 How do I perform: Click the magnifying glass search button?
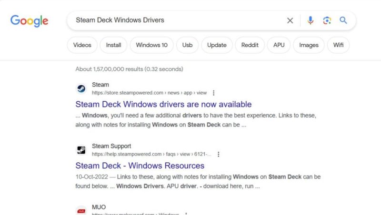(343, 20)
